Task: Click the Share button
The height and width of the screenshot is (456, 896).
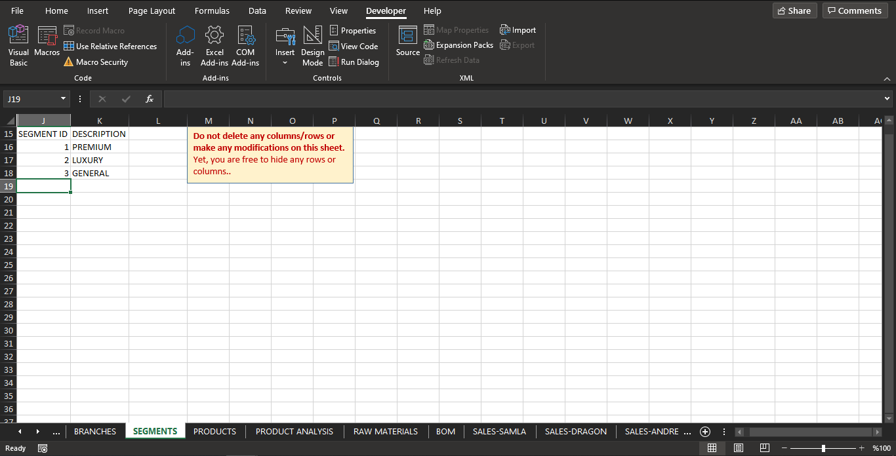Action: click(x=794, y=10)
